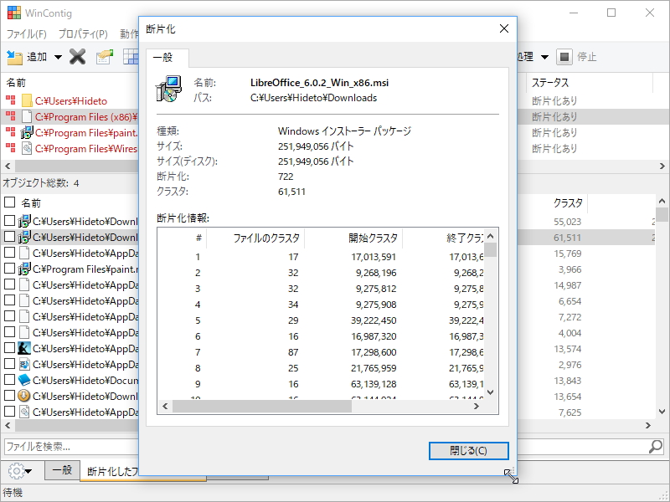Screen dimensions: 670x502
Task: Click the file icon beside C:¥Program Files¥Wires
Action: [x=27, y=148]
